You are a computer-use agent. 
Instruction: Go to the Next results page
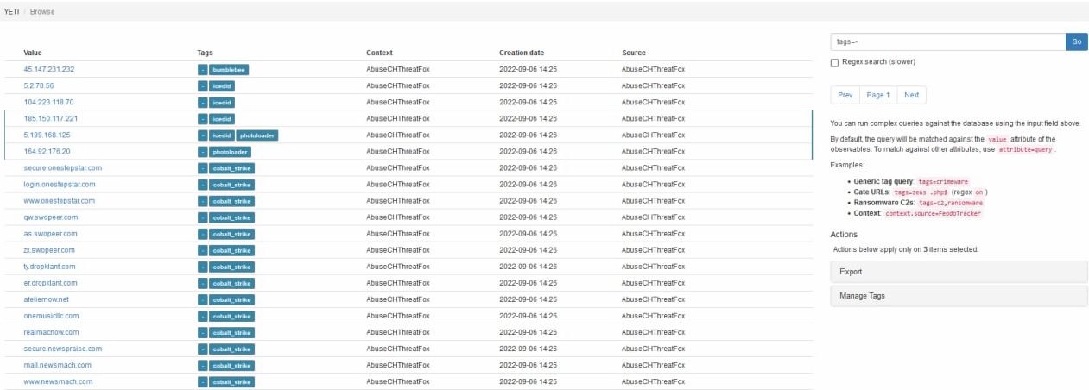point(911,95)
